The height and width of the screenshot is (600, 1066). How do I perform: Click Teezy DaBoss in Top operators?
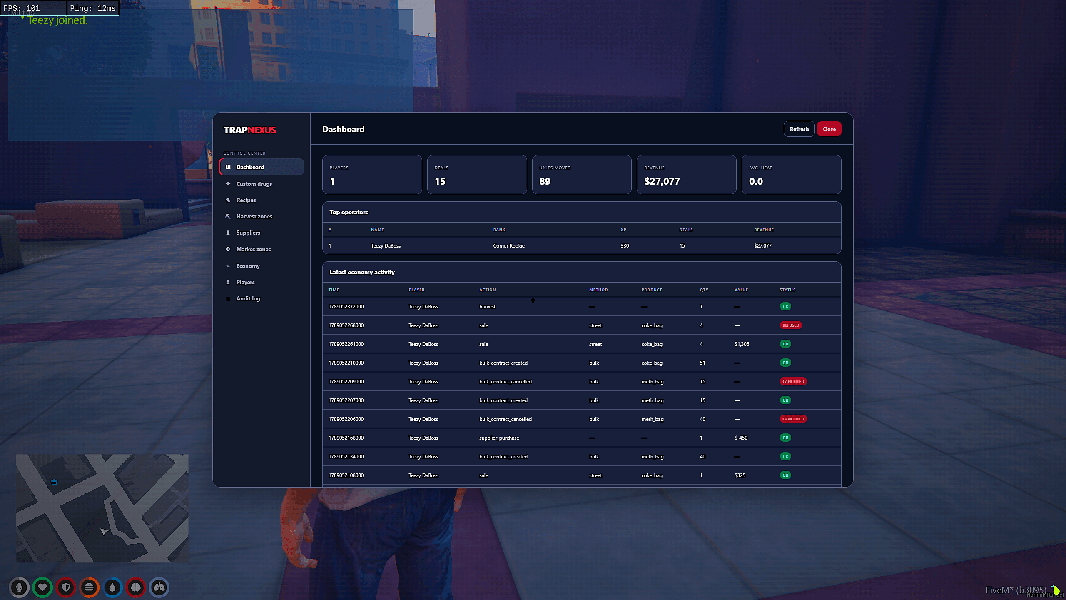(386, 246)
